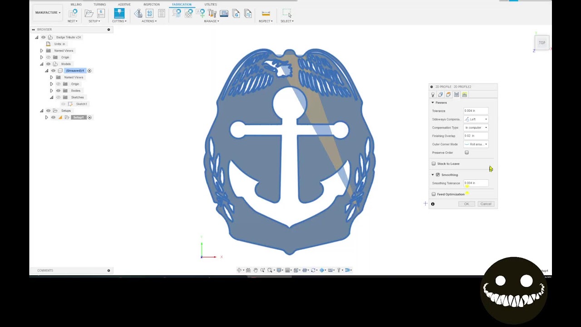The image size is (581, 327).
Task: Activate the Setup1 radio button
Action: (x=89, y=118)
